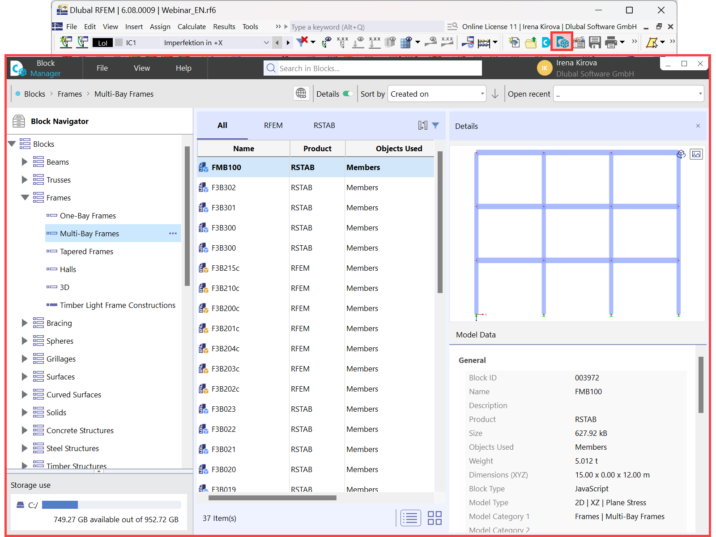Open the filter icon above the block list
The height and width of the screenshot is (537, 716).
click(435, 125)
